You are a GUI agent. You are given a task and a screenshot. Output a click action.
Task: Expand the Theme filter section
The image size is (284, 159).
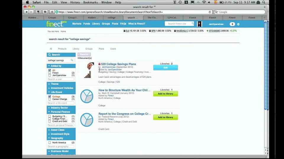pos(61,84)
